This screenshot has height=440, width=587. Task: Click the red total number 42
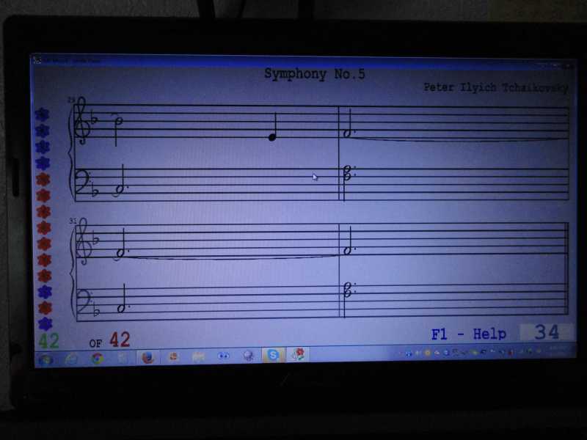120,340
